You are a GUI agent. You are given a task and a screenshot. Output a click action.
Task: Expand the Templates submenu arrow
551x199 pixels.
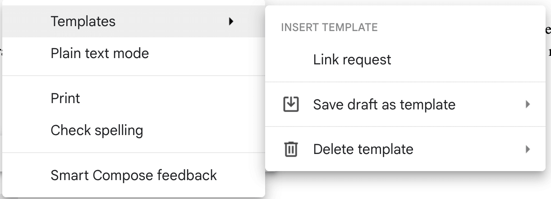[231, 21]
